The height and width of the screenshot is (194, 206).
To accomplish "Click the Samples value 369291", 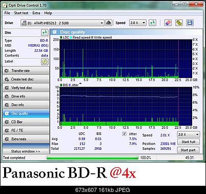I will coord(166,148).
